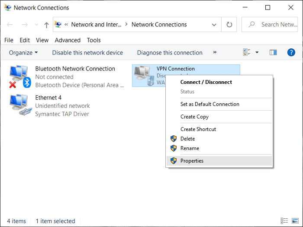This screenshot has width=303, height=227.
Task: Open Properties from the context menu
Action: click(219, 161)
